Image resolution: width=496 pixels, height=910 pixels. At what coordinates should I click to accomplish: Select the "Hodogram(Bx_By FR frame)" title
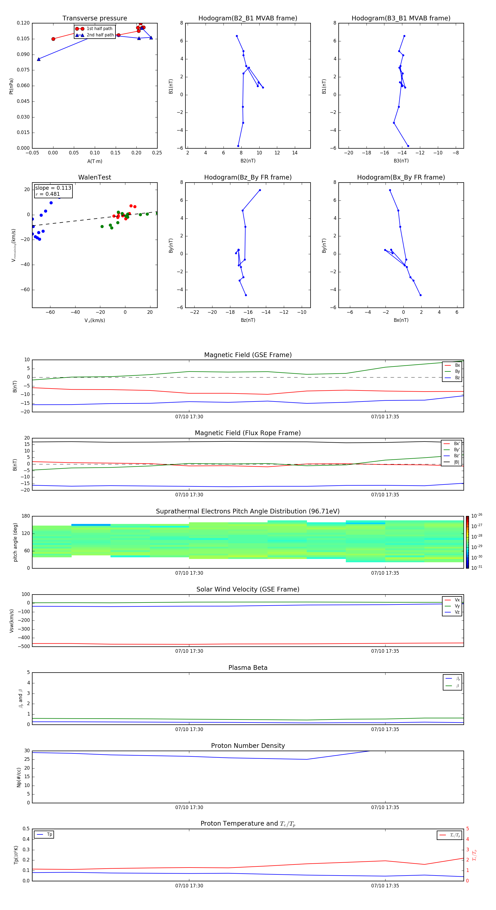click(401, 177)
